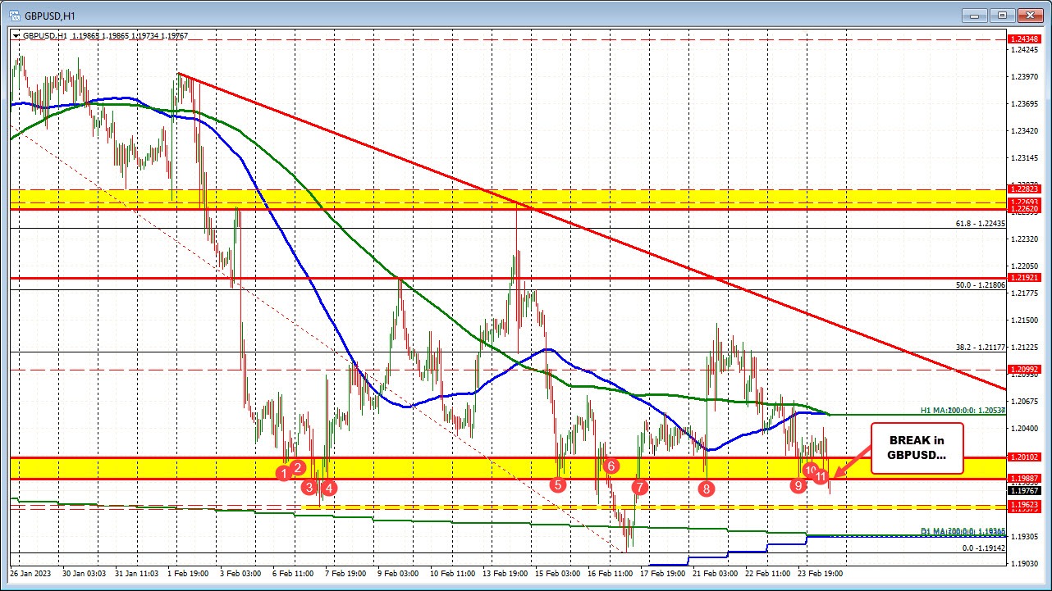The width and height of the screenshot is (1052, 591).
Task: Select the current price box showing 1.19767
Action: pos(1026,489)
